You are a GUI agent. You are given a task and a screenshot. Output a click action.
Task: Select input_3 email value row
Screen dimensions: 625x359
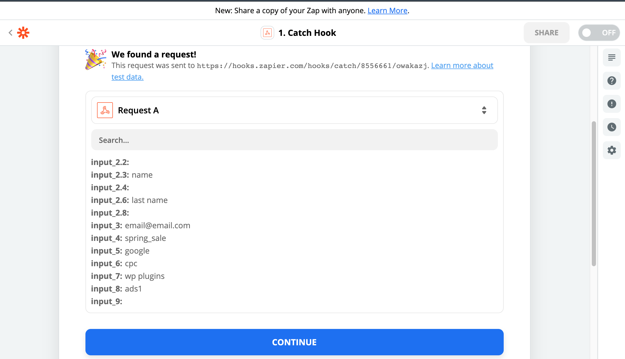(141, 225)
